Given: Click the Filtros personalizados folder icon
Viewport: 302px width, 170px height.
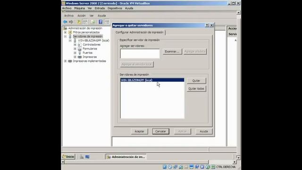Looking at the screenshot, I should pos(70,33).
